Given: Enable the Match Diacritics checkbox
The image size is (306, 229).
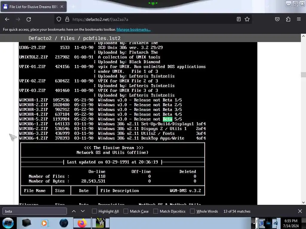Looking at the screenshot, I should point(155,211).
